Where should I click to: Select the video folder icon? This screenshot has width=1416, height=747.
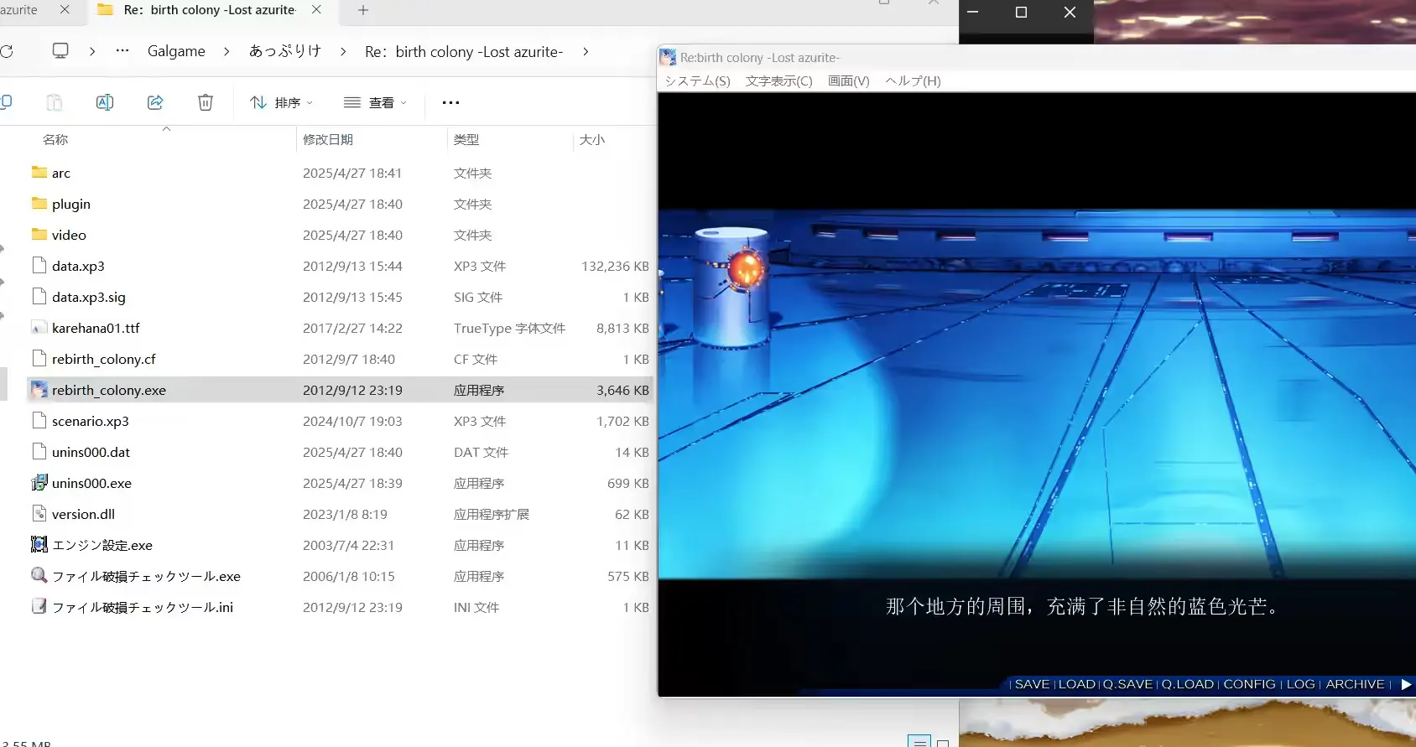pos(39,234)
